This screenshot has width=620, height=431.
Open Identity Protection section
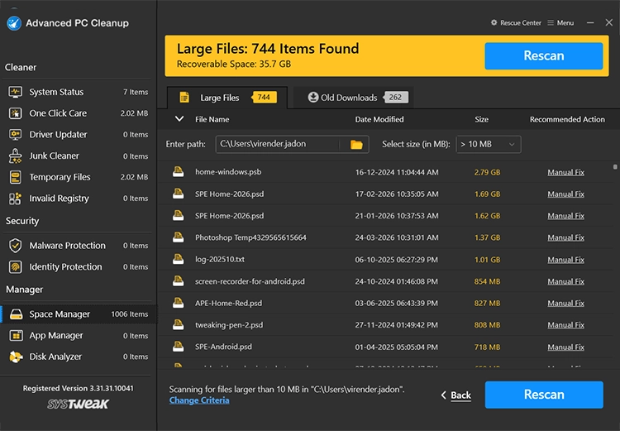point(65,267)
